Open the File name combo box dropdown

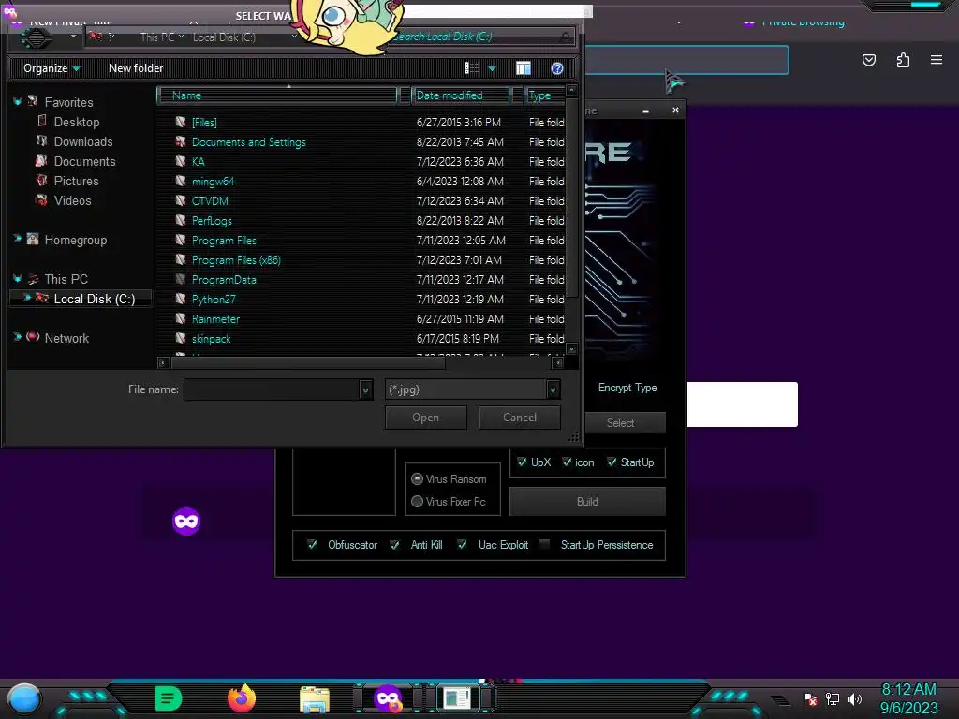pyautogui.click(x=365, y=389)
